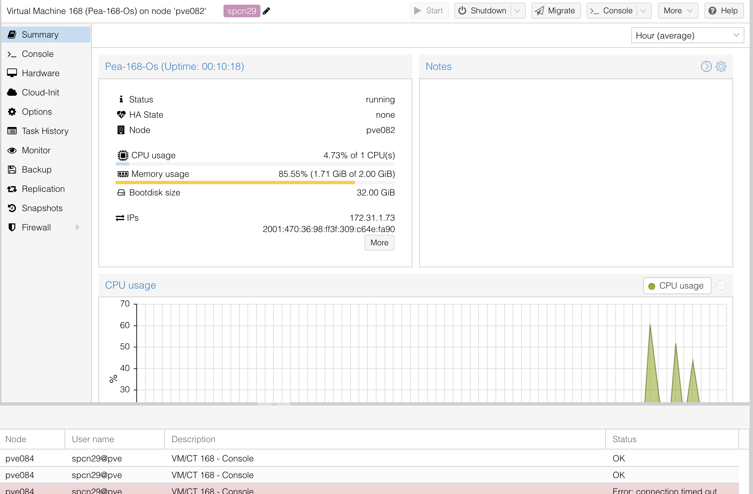Expand the Firewall submenu arrow

click(77, 227)
